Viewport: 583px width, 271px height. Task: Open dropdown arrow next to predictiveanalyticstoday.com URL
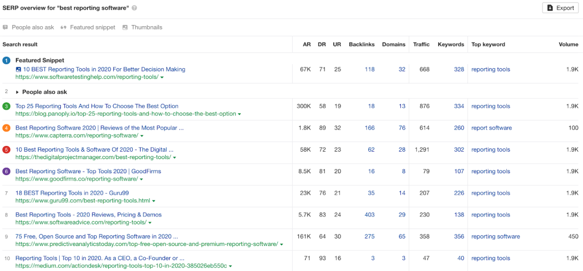coord(281,245)
